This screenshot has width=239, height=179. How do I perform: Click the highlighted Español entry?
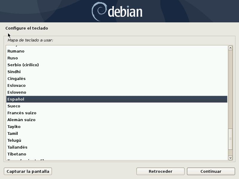16,99
